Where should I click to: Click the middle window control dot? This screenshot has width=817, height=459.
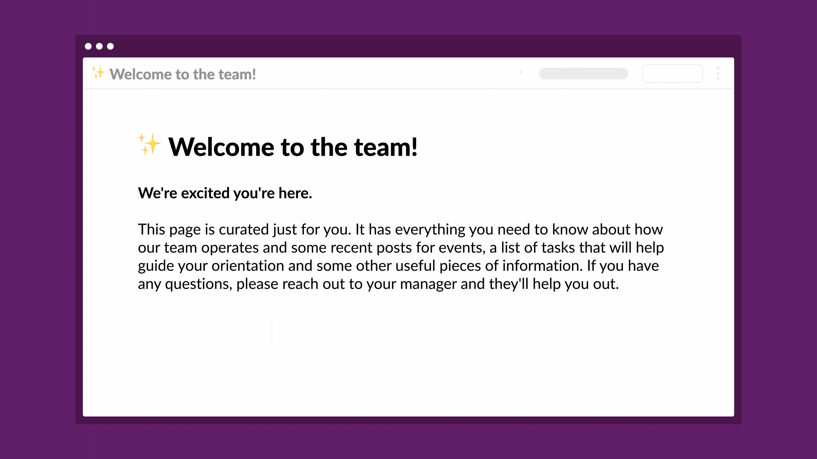coord(99,46)
